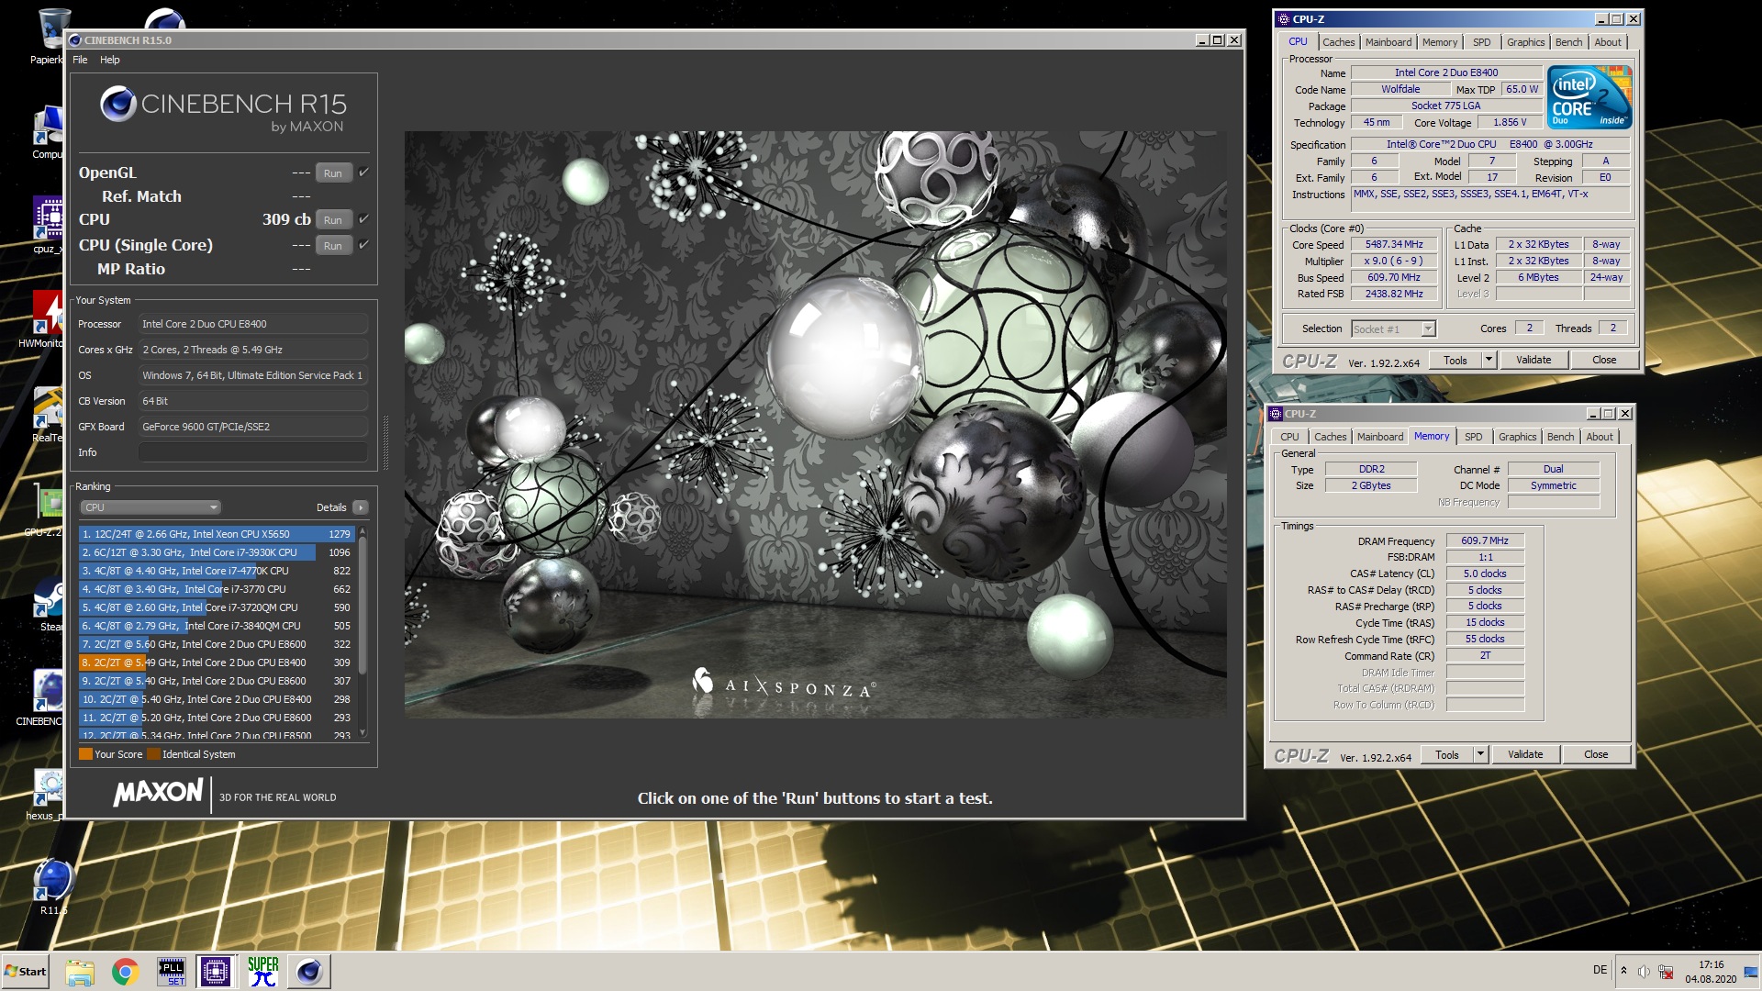Click Validate in the CPU-Z Memory tab window
The height and width of the screenshot is (991, 1762).
coord(1525,754)
